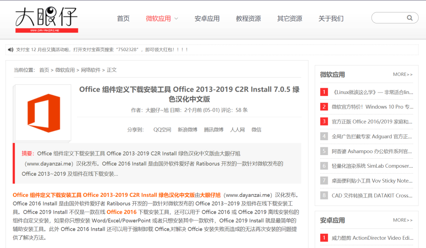Open the orange Office logo thumbnail
Screen dimensions: 426x248
click(43, 113)
